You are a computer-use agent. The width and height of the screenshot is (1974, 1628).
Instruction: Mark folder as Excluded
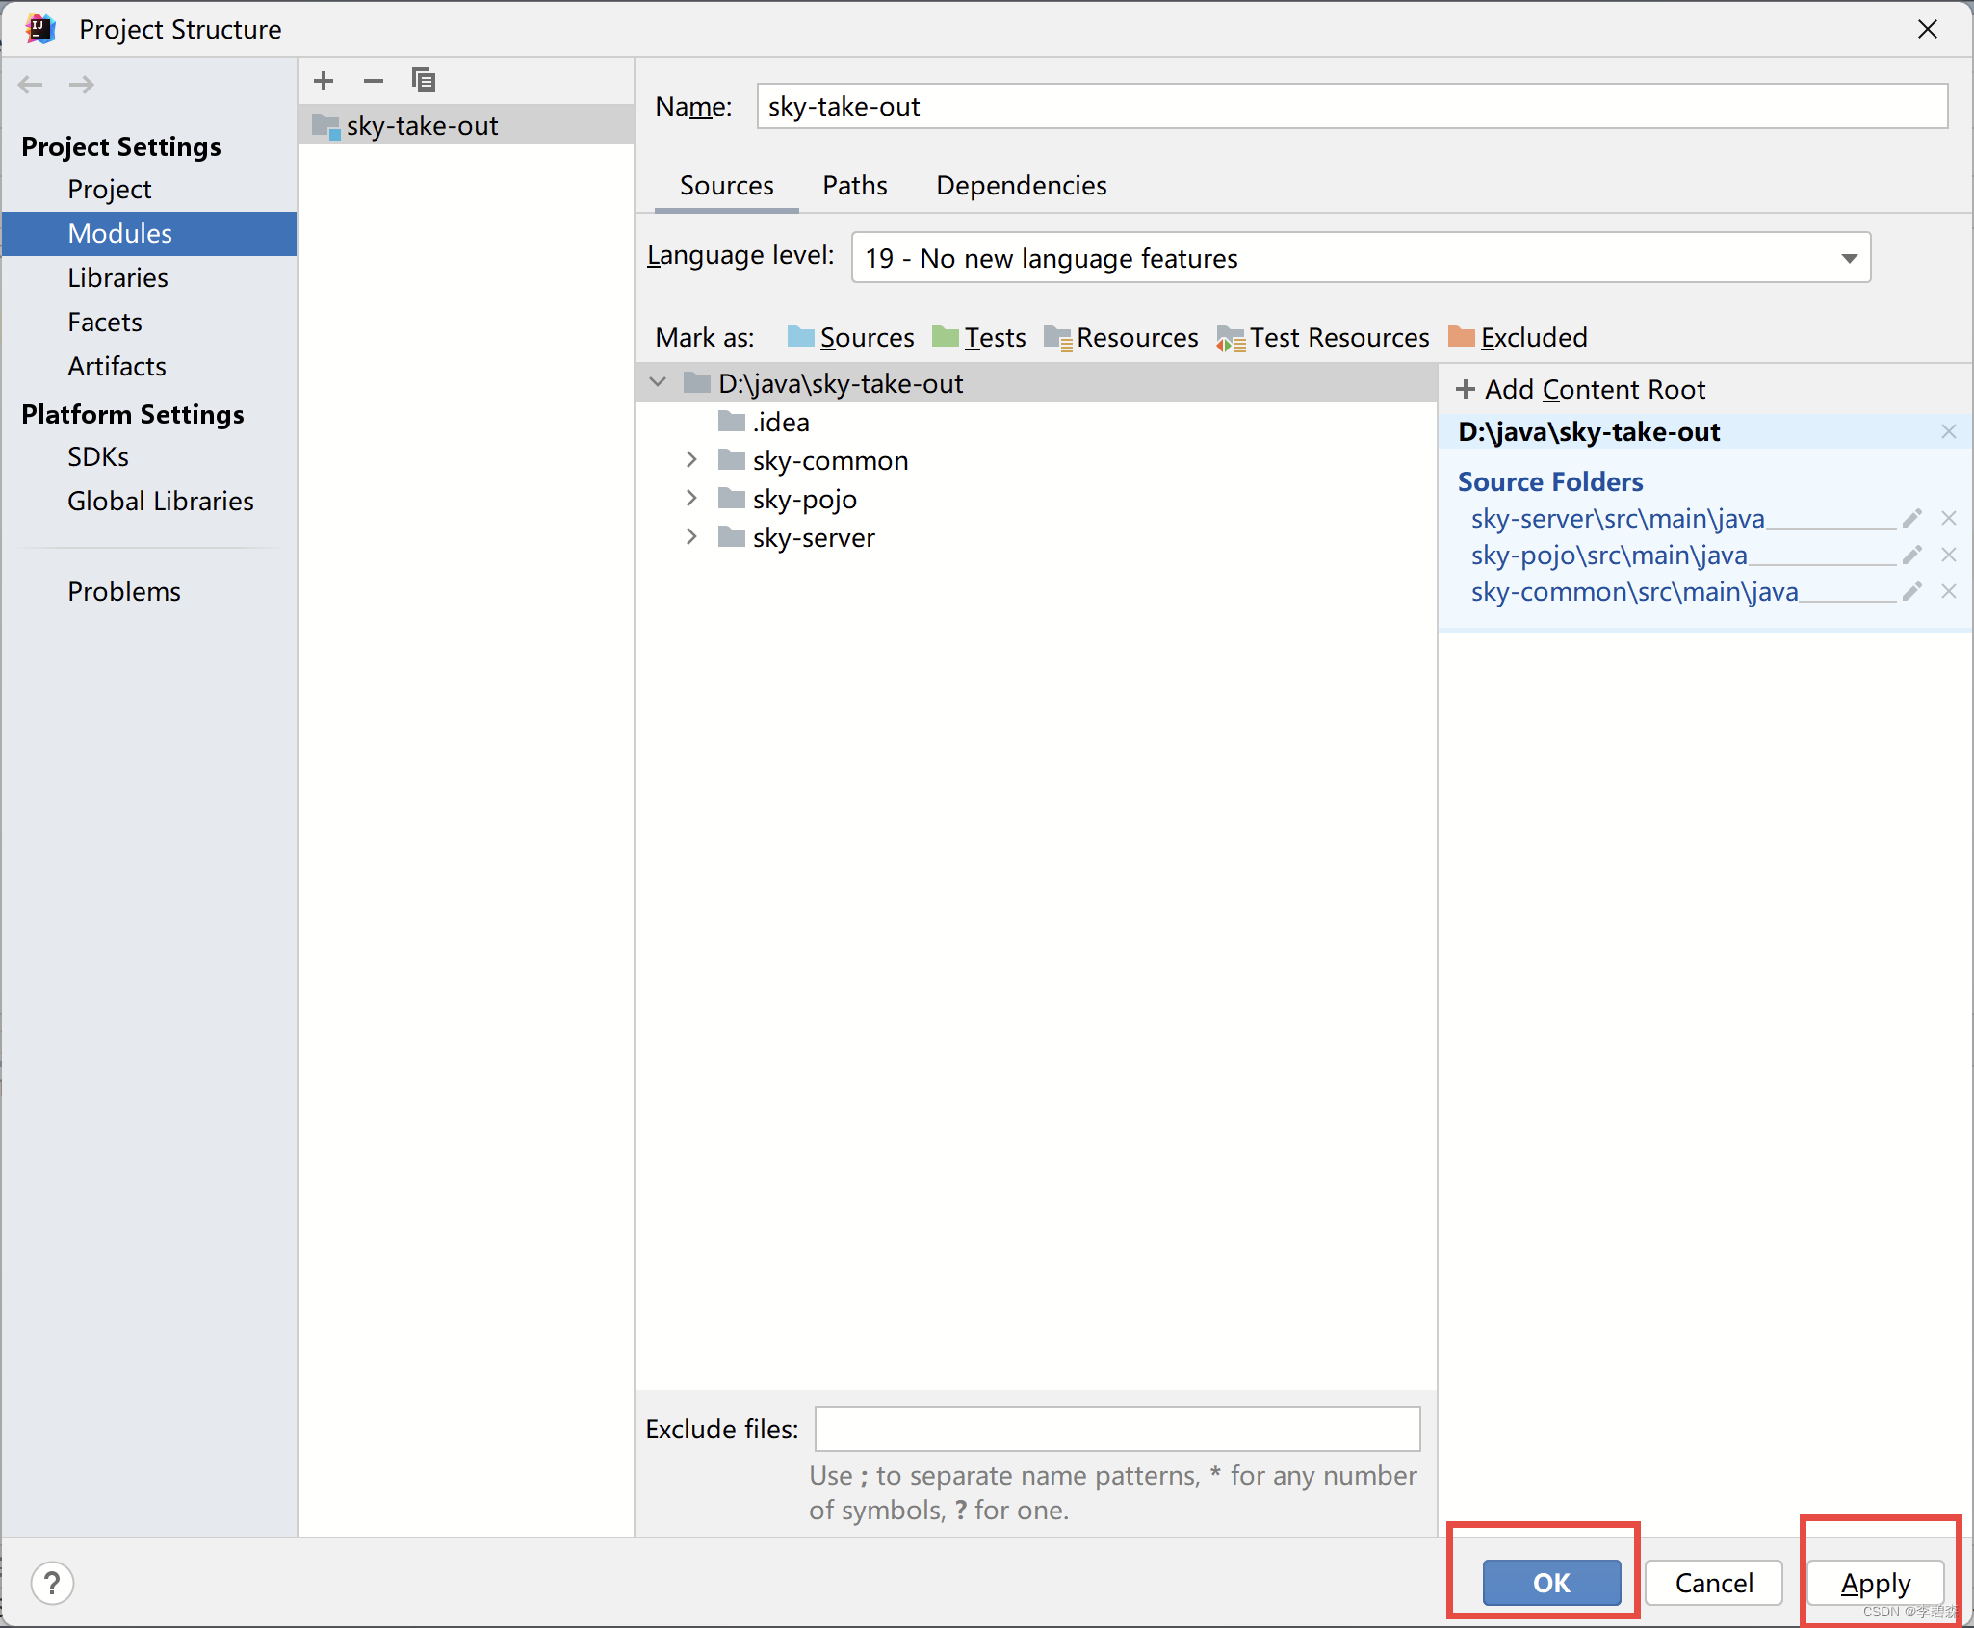click(x=1533, y=337)
